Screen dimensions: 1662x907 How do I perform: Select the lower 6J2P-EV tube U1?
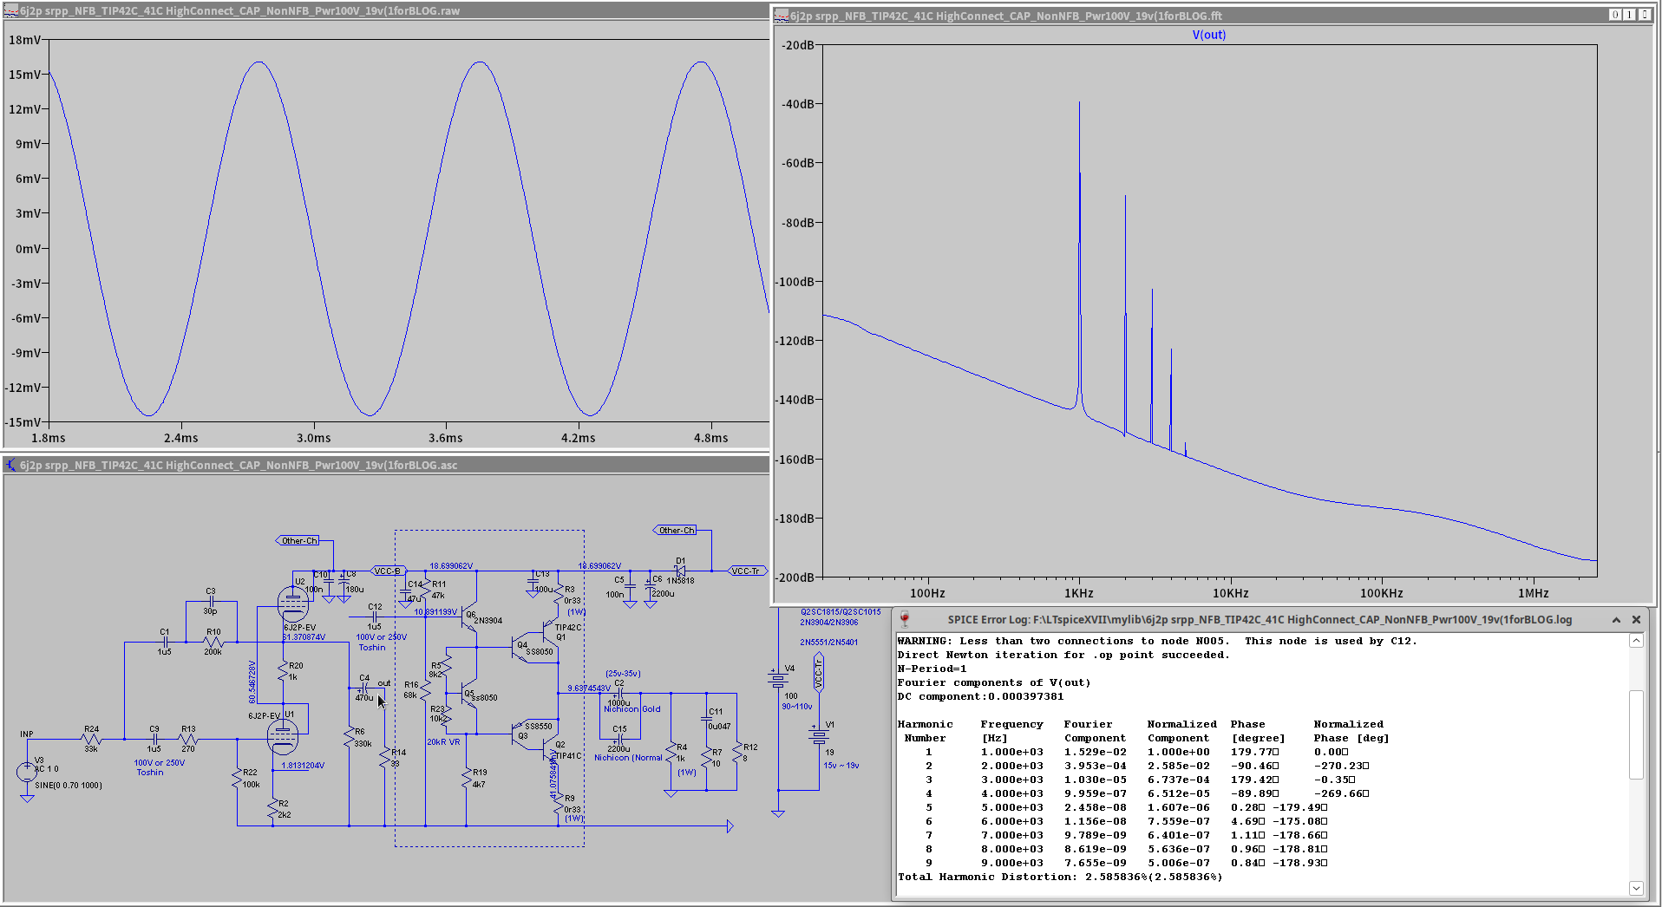coord(283,737)
